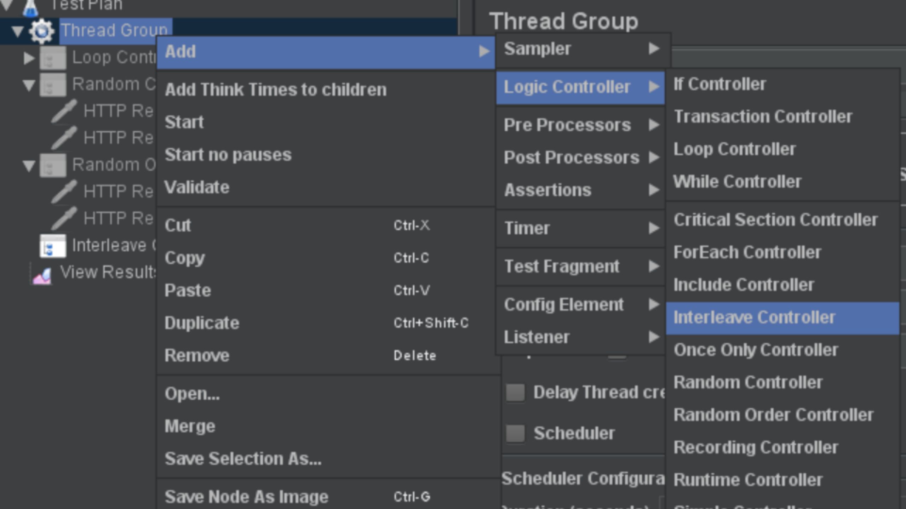Choose Save Selection As option
The image size is (906, 509).
[x=243, y=459]
